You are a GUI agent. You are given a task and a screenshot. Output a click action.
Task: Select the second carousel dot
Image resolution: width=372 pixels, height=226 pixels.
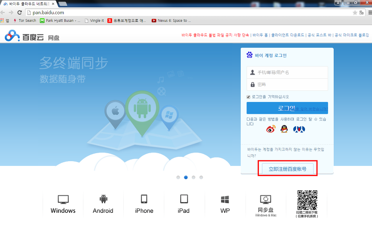tap(186, 177)
